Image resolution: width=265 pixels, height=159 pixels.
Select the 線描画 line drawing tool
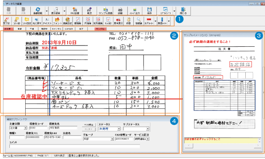click(77, 21)
